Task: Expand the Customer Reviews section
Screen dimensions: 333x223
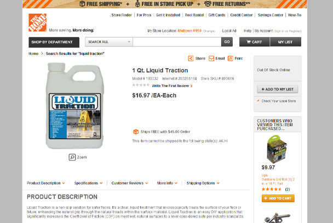Action: (x=130, y=183)
